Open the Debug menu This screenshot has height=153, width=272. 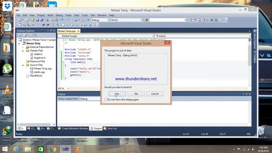pyautogui.click(x=59, y=15)
